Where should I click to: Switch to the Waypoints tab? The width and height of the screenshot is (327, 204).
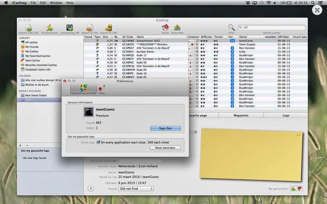pyautogui.click(x=241, y=115)
